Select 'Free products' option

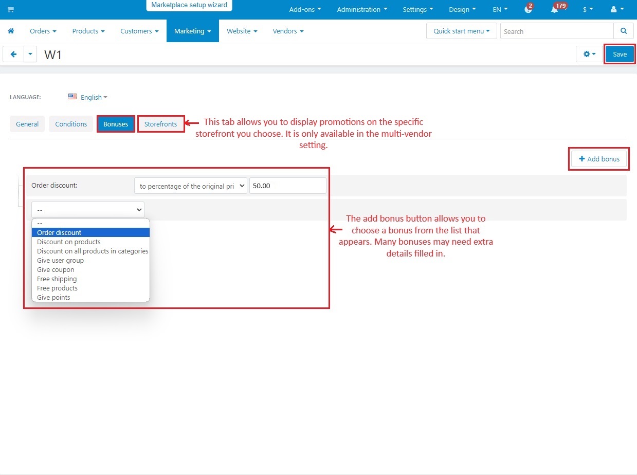[x=90, y=288]
